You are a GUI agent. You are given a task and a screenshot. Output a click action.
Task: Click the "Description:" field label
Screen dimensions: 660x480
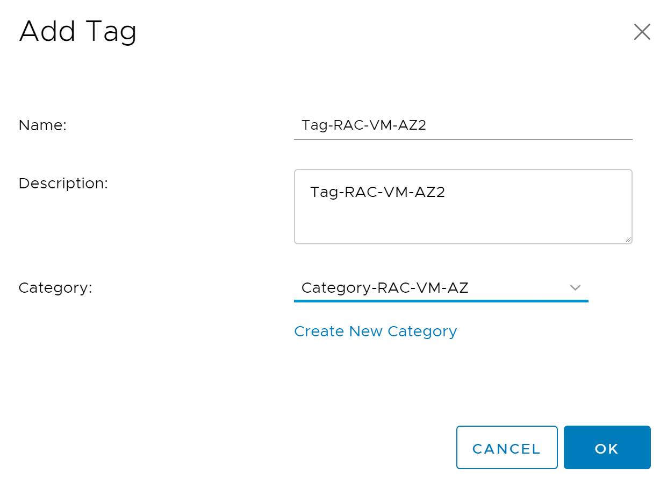tap(63, 183)
